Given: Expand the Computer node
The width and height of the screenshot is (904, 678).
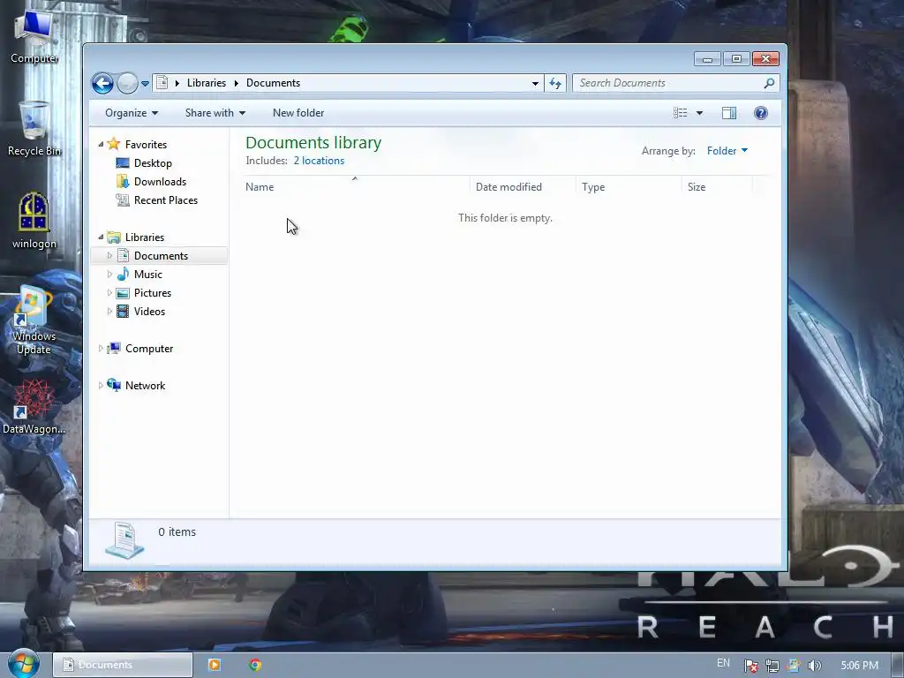Looking at the screenshot, I should pos(101,348).
